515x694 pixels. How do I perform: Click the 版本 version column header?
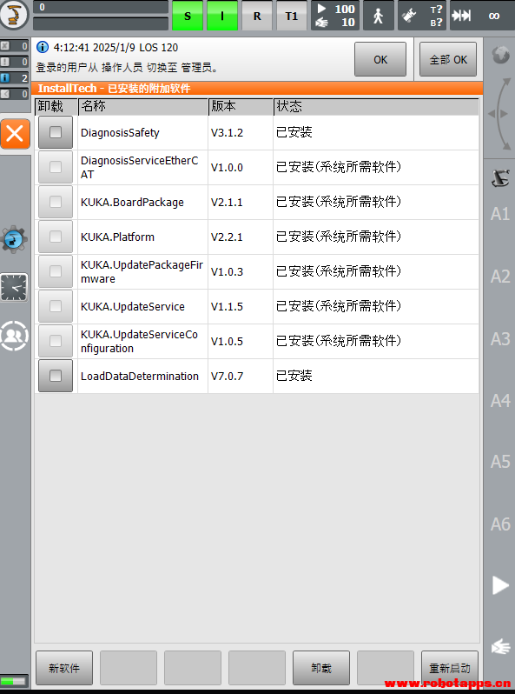pyautogui.click(x=241, y=106)
